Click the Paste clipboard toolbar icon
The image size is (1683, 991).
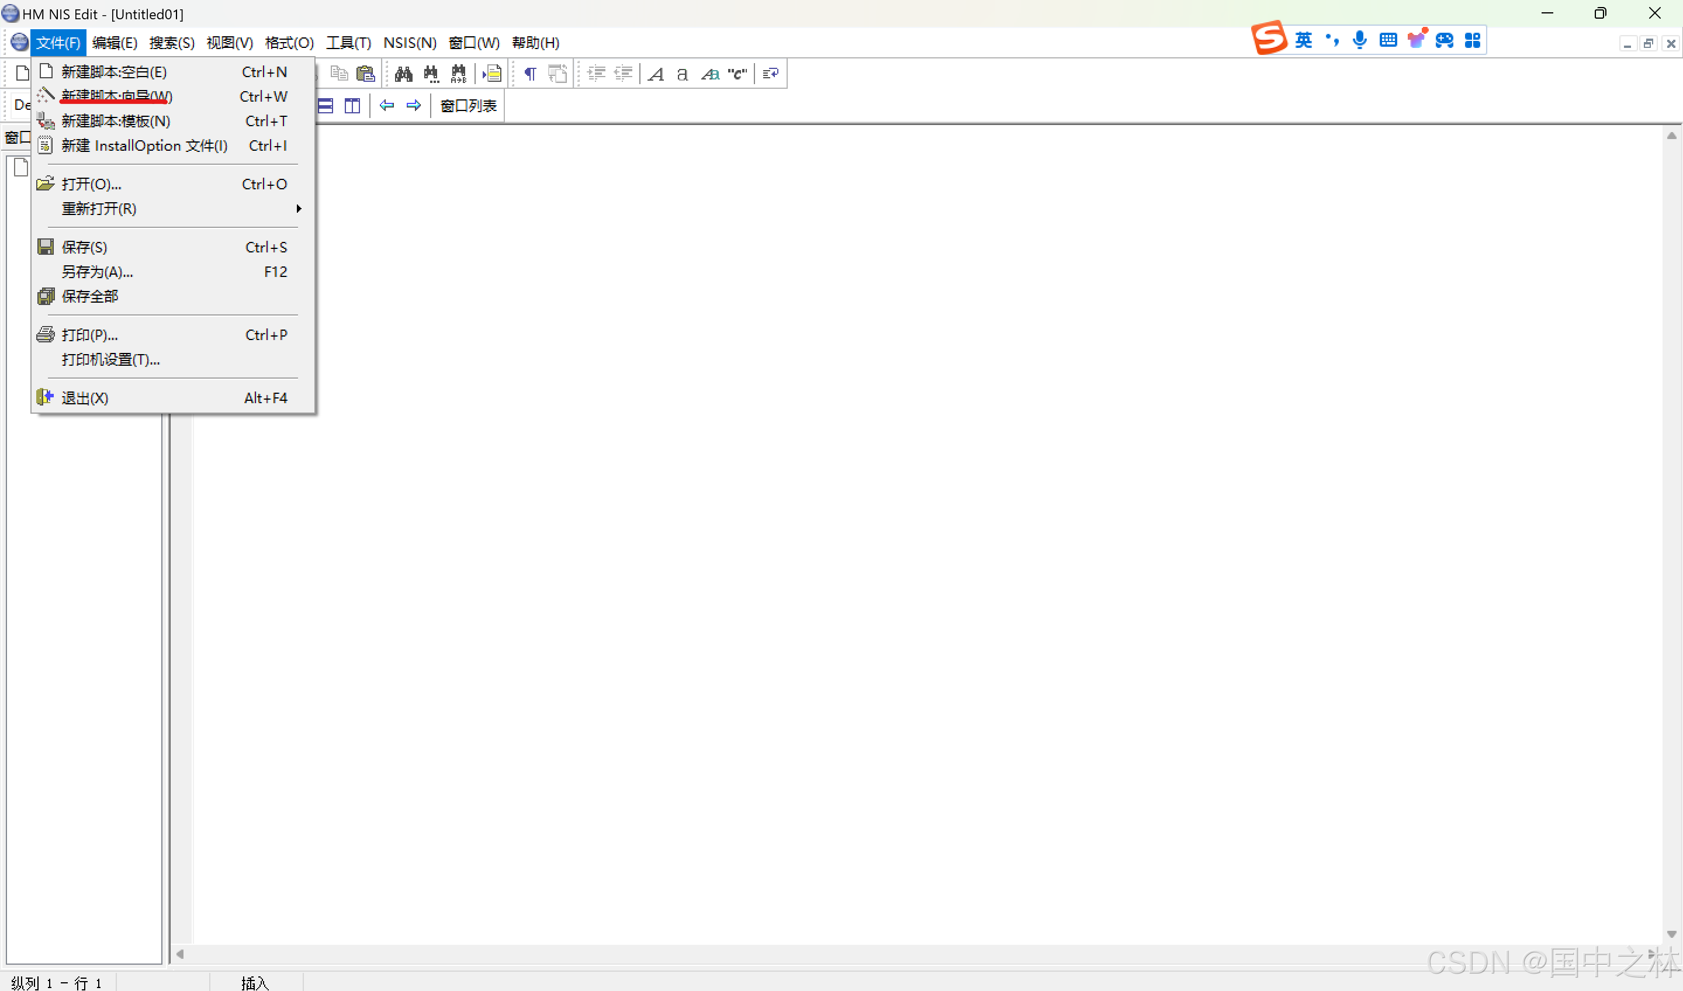[x=365, y=74]
